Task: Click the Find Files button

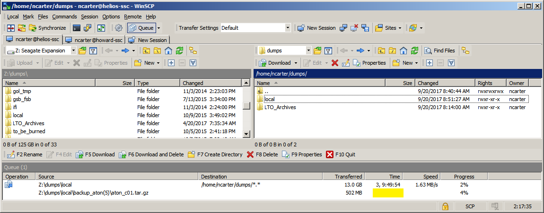Action: (439, 51)
